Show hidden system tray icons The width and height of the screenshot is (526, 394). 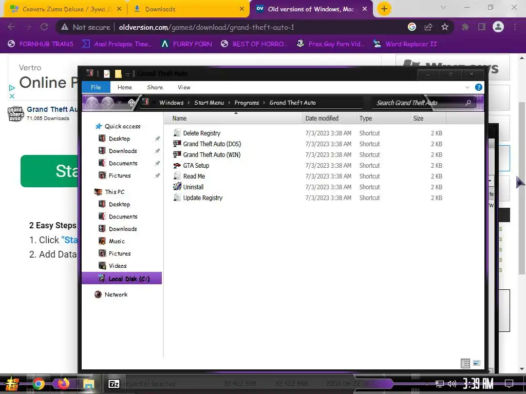[427, 384]
